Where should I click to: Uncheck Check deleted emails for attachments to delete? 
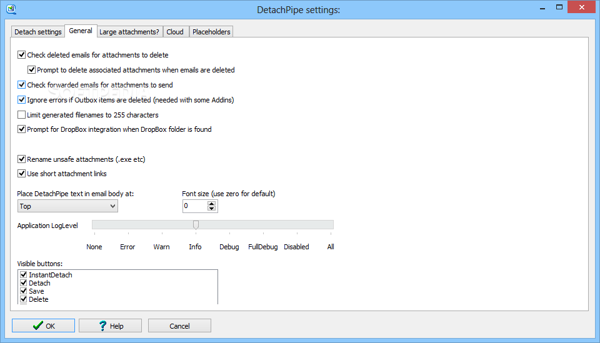click(21, 55)
